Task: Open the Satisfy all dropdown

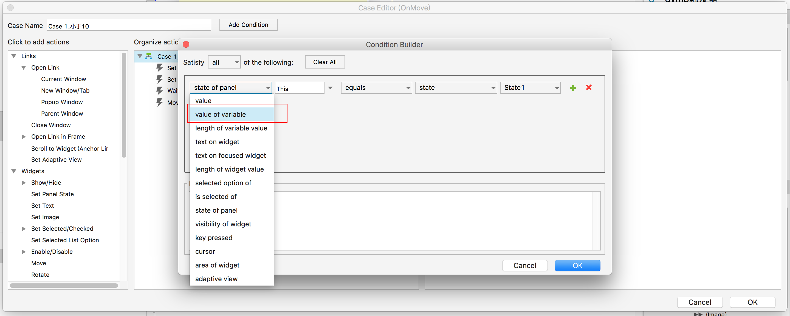Action: (x=224, y=62)
